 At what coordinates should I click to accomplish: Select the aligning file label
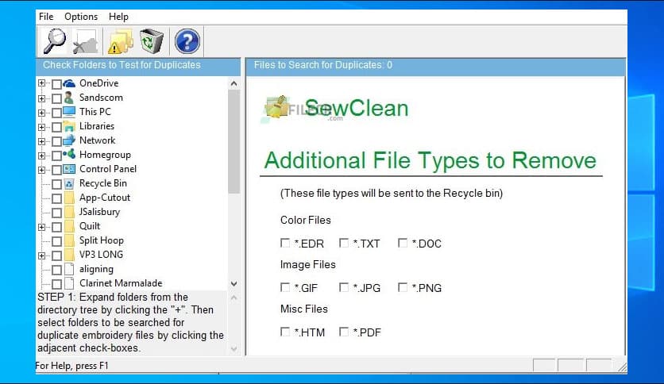point(96,269)
